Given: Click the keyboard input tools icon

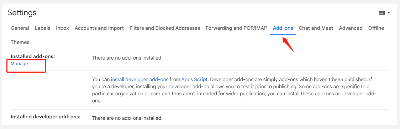Looking at the screenshot, I should click(x=381, y=13).
